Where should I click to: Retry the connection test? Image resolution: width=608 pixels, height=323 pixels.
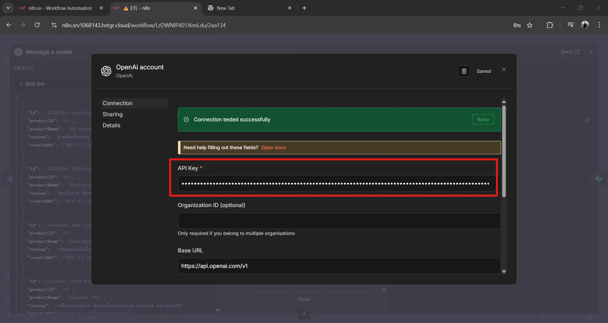pos(483,119)
